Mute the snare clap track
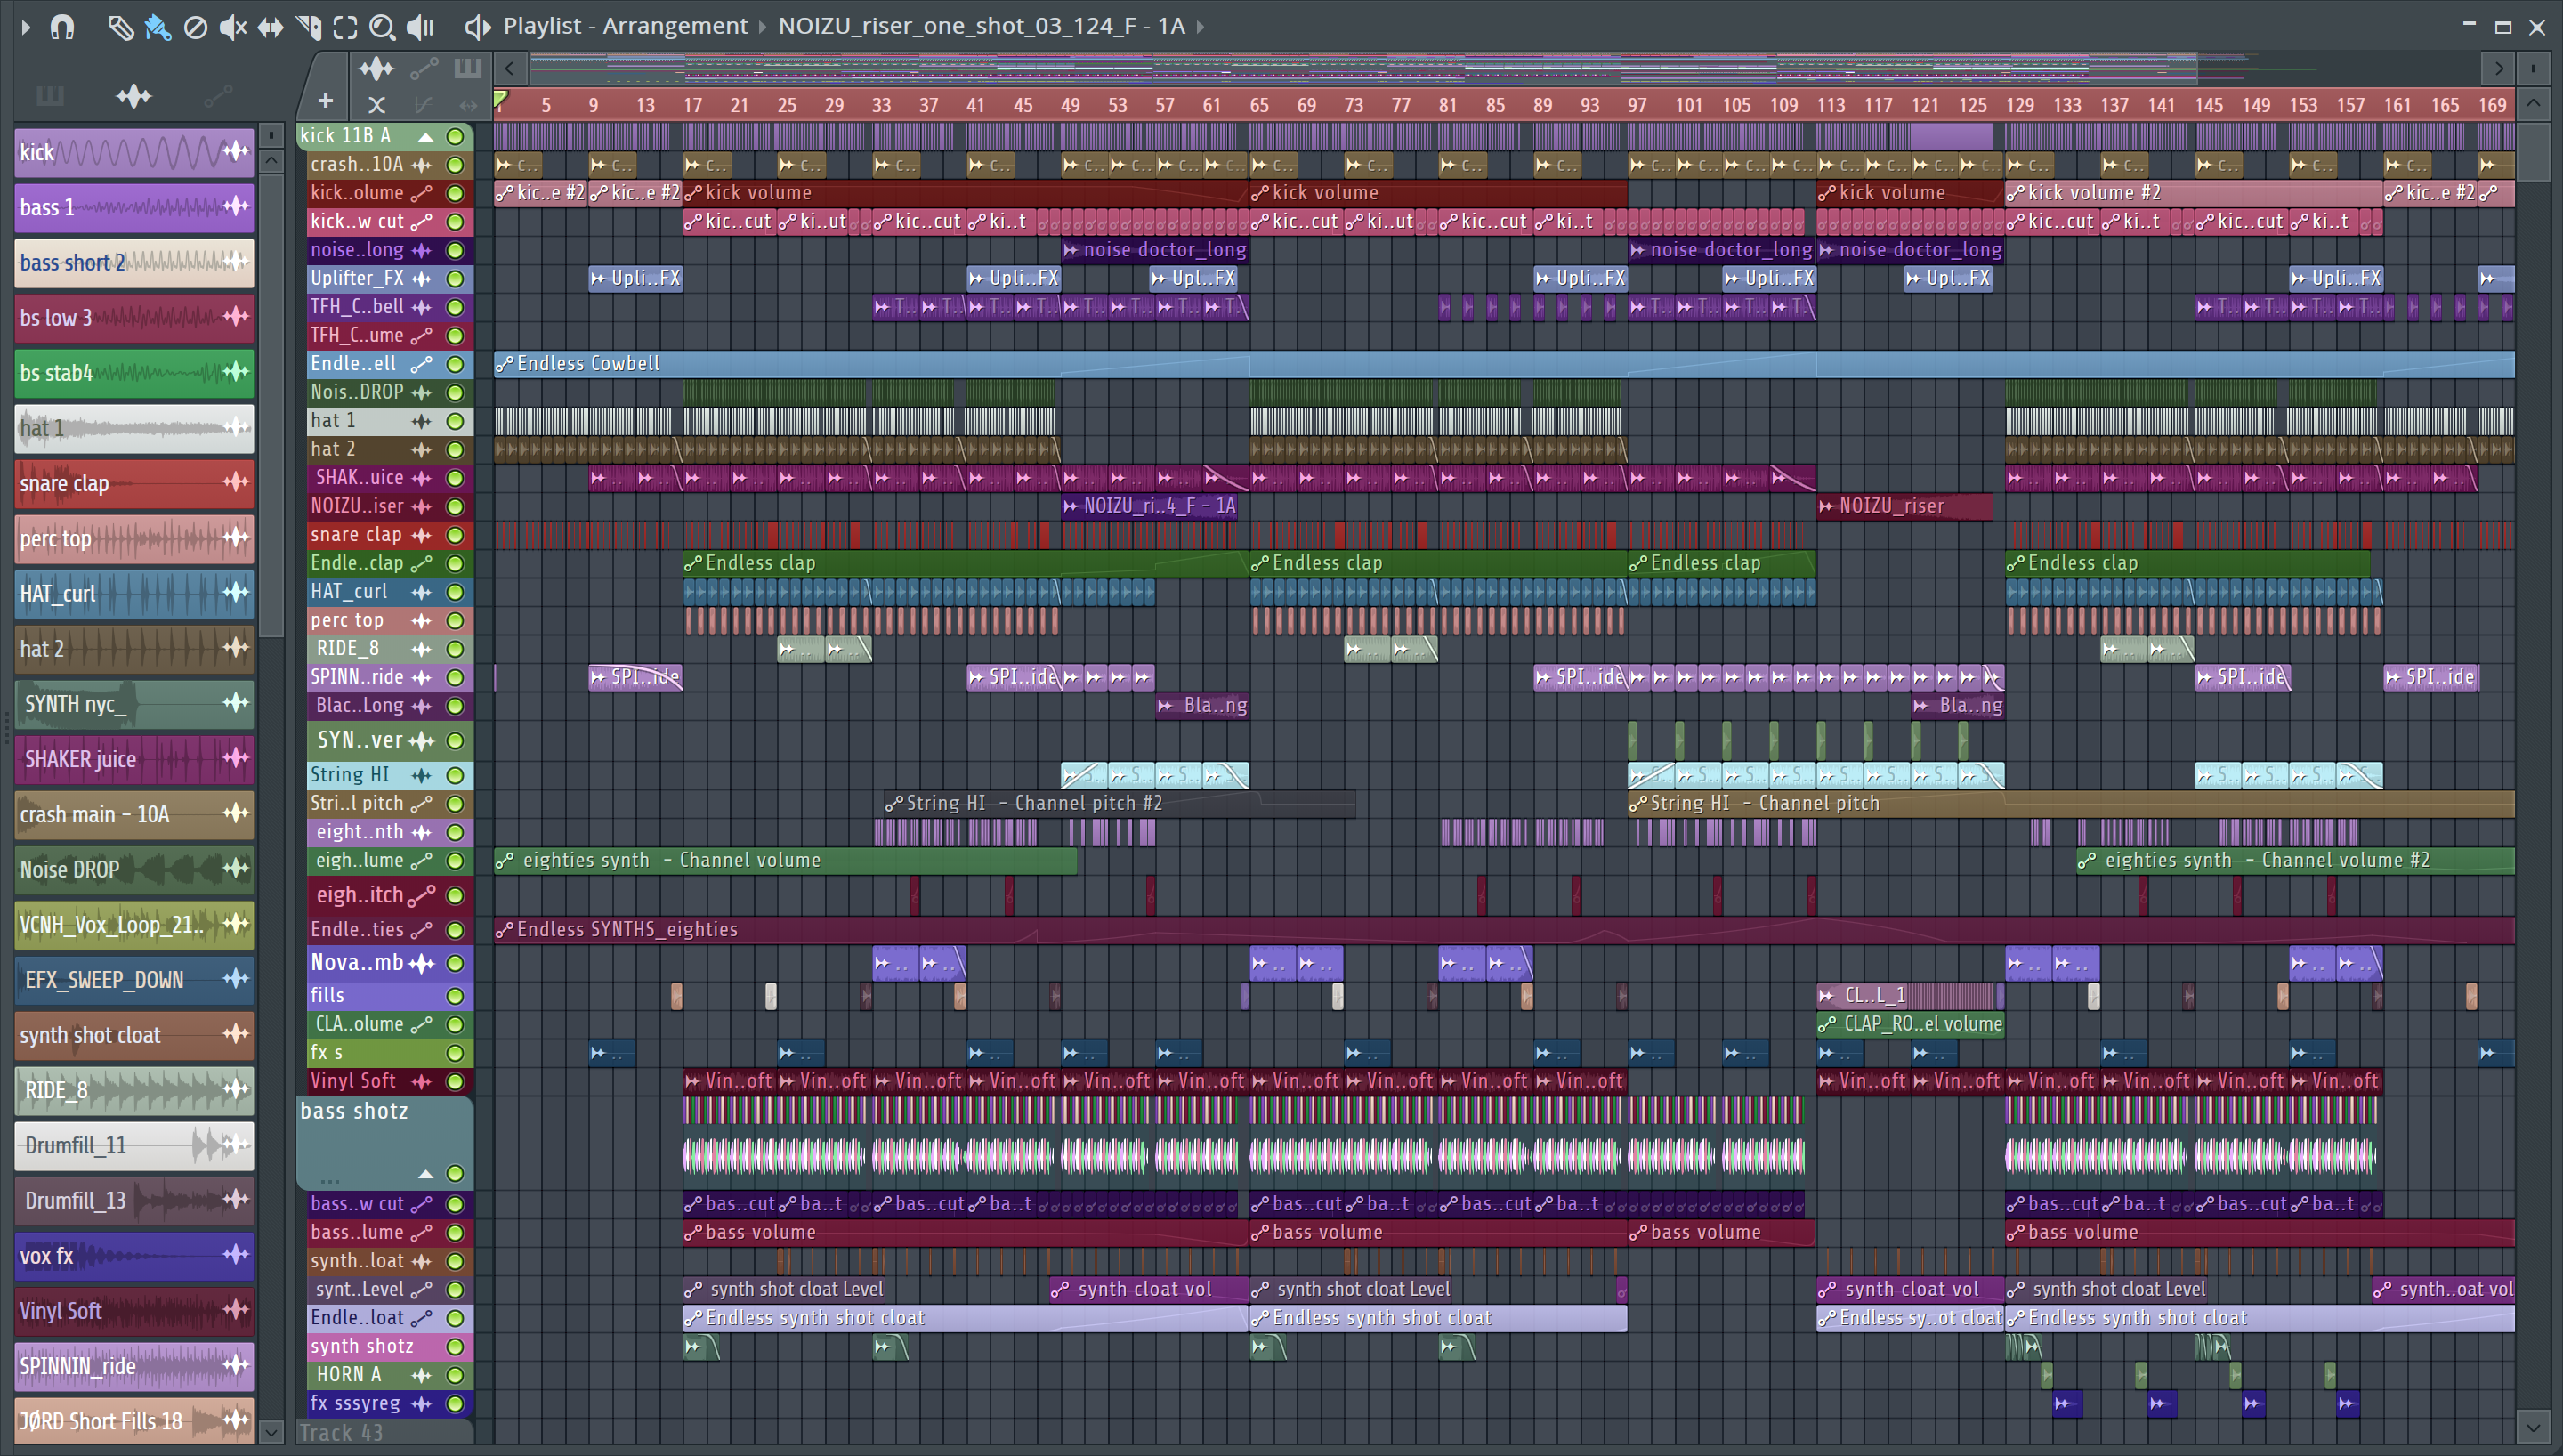Image resolution: width=2563 pixels, height=1456 pixels. [455, 535]
